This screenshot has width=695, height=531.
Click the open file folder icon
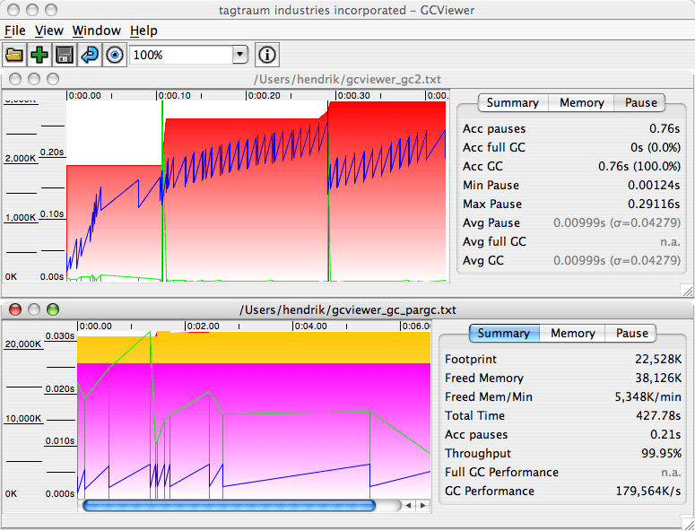click(14, 56)
